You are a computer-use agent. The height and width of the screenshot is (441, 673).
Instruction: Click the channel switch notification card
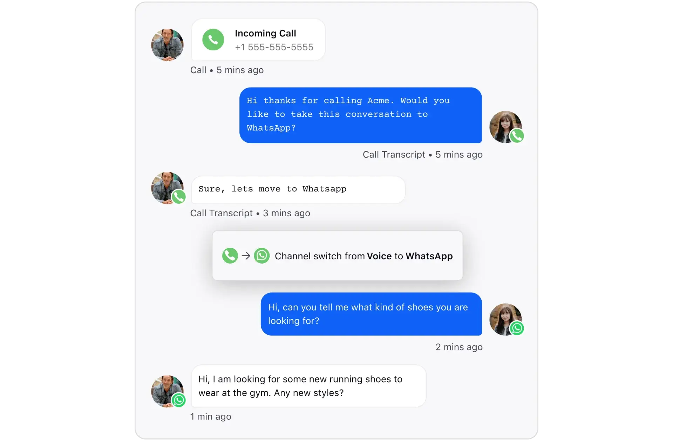pos(336,255)
